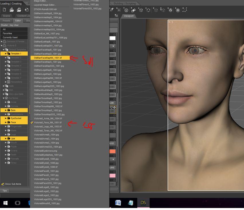244x210 pixels.
Task: Open Microsoft Word from the taskbar
Action: click(x=118, y=203)
